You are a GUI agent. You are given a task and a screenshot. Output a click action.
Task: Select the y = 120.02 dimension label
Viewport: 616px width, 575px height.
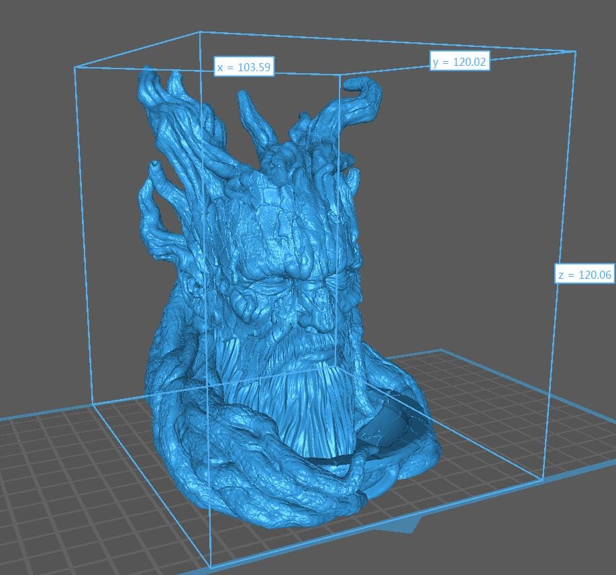click(x=460, y=62)
